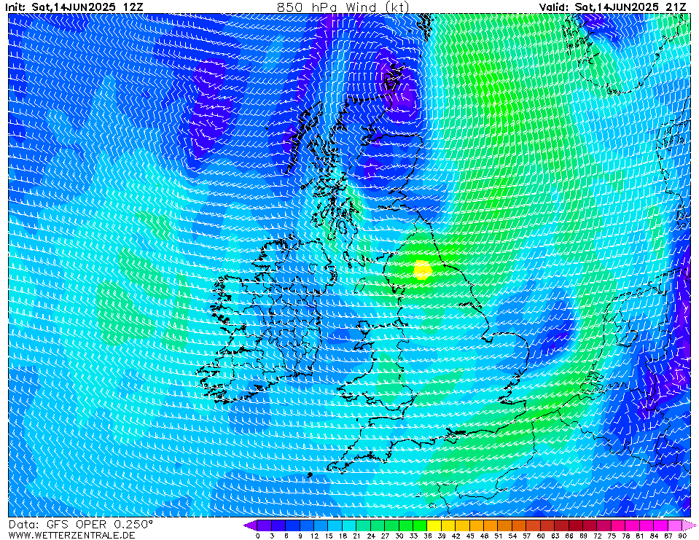This screenshot has height=540, width=699.
Task: Click the 'Data: GFS OPER 0.250°' text
Action: click(x=81, y=525)
